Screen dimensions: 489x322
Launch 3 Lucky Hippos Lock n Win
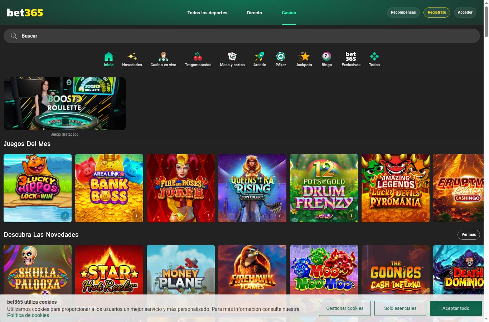[38, 188]
